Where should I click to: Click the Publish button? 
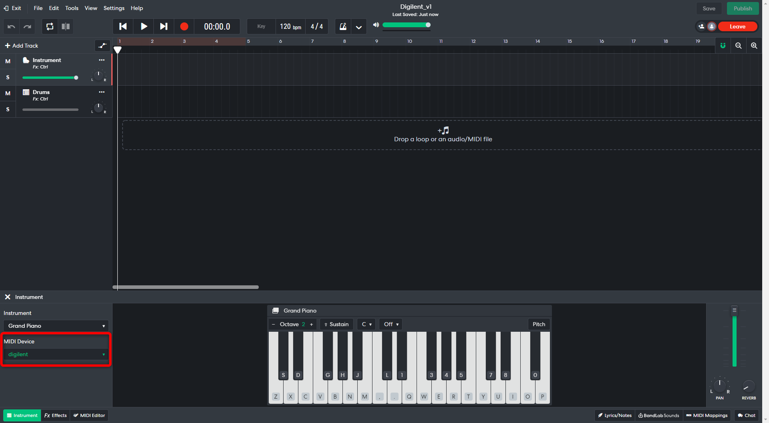(x=743, y=8)
